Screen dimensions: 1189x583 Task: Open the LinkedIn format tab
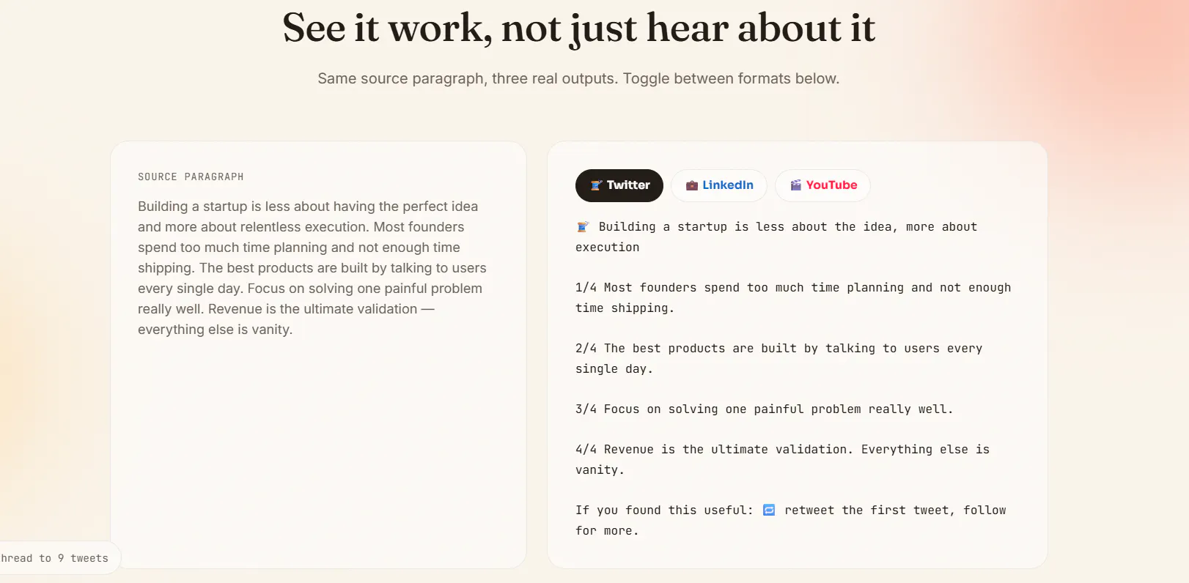(719, 185)
